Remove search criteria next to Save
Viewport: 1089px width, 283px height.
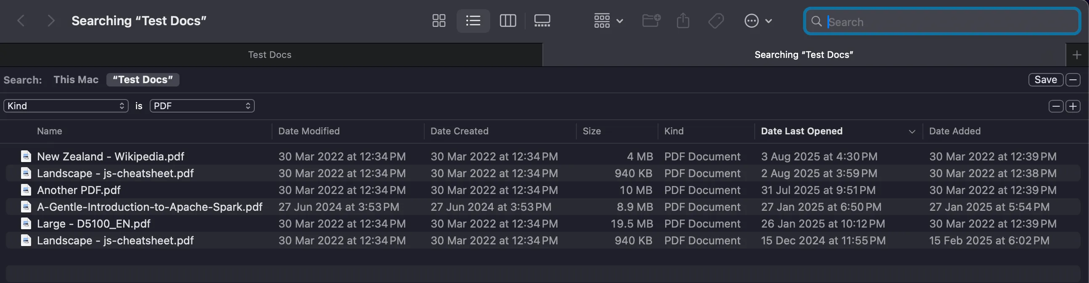(1073, 79)
